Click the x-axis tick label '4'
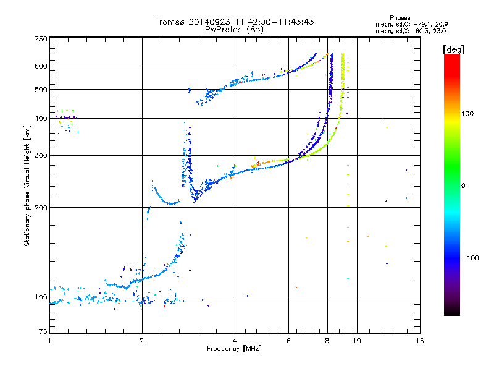 pos(235,341)
